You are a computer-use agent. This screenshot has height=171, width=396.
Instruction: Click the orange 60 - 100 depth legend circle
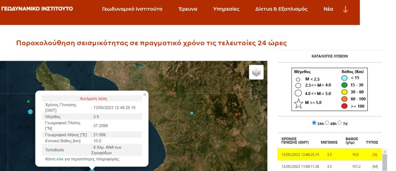point(345,99)
